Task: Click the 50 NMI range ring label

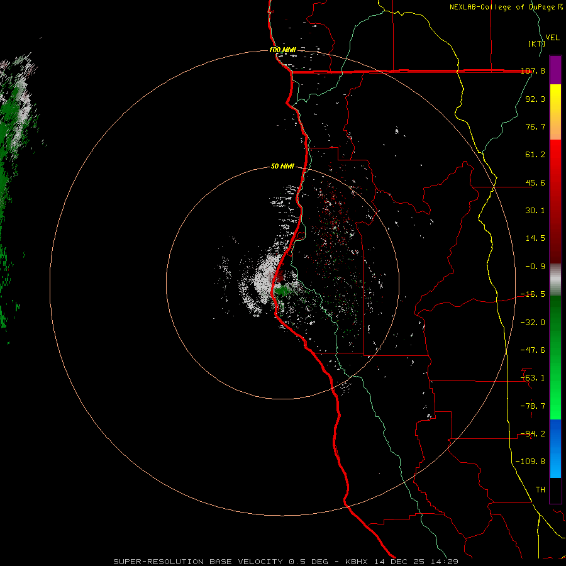Action: [282, 166]
